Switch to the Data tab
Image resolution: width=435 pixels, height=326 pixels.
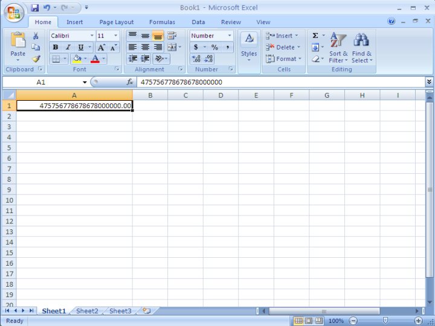pyautogui.click(x=198, y=22)
